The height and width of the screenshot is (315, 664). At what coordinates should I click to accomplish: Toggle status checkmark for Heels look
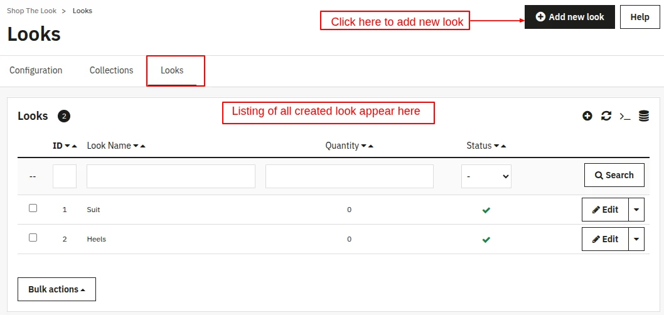coord(486,240)
